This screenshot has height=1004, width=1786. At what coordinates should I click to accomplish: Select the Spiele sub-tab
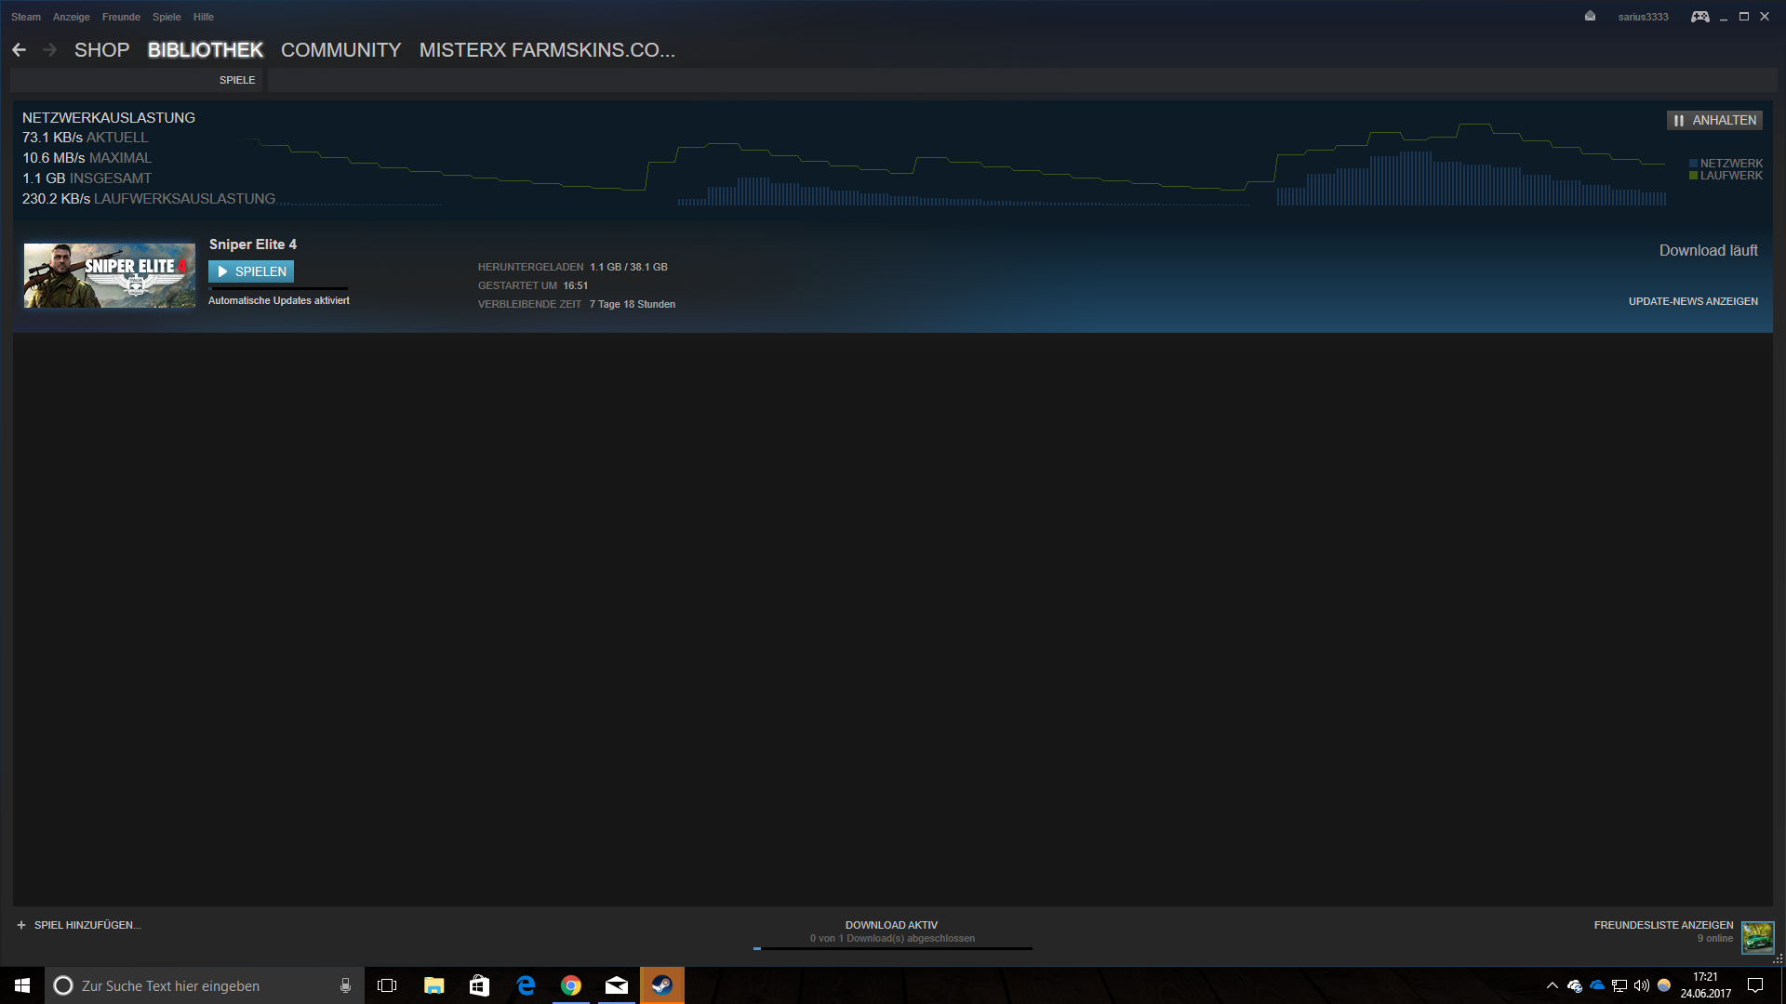(x=237, y=80)
